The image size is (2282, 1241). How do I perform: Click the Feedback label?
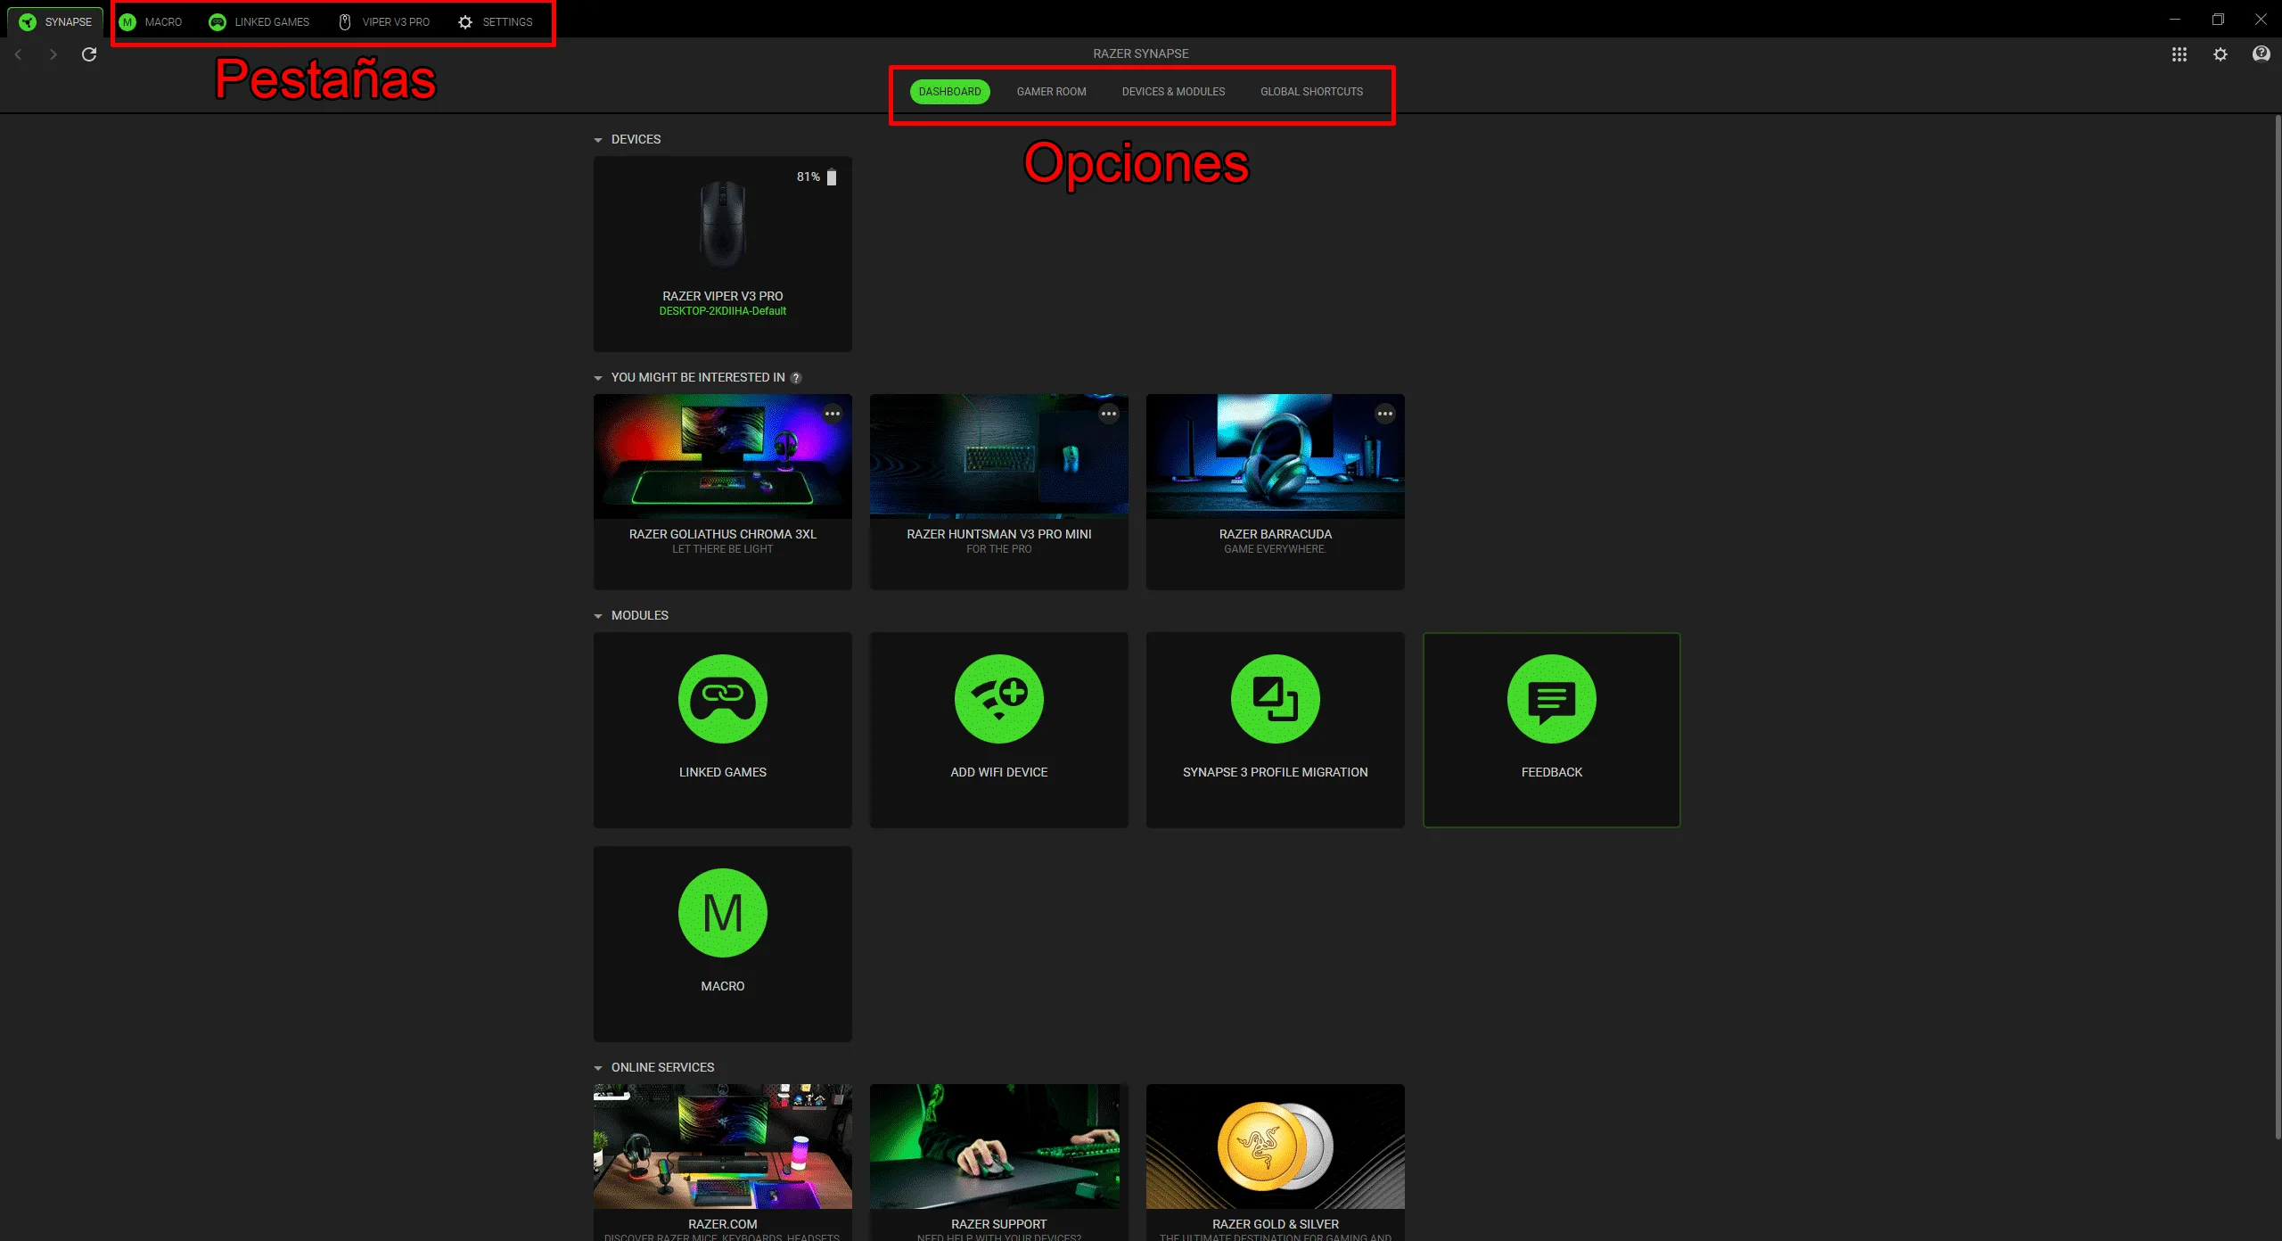point(1552,772)
